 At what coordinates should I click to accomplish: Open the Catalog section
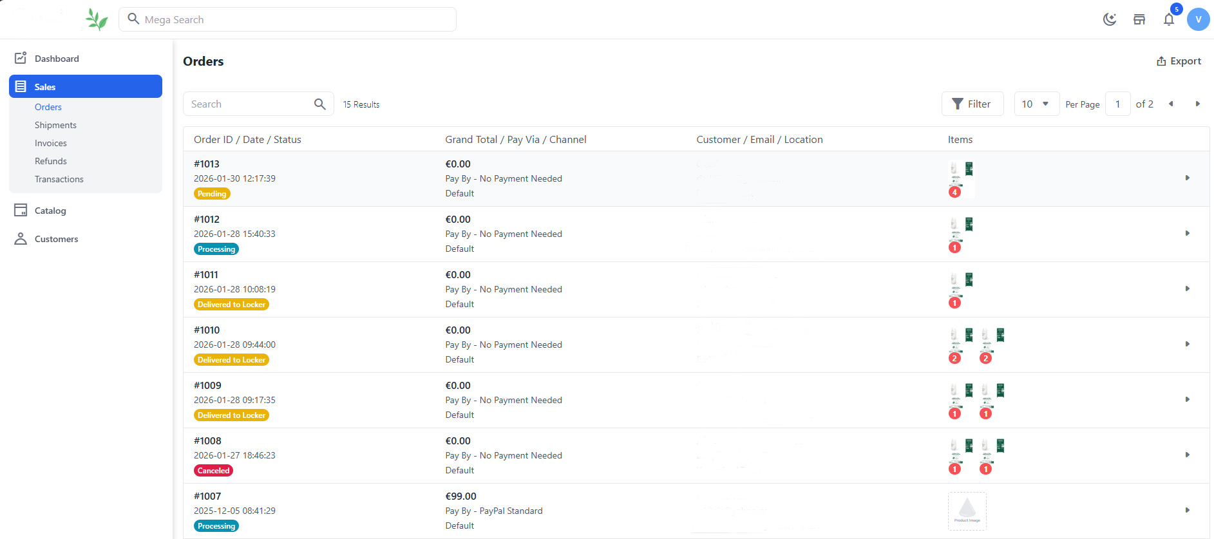coord(50,211)
